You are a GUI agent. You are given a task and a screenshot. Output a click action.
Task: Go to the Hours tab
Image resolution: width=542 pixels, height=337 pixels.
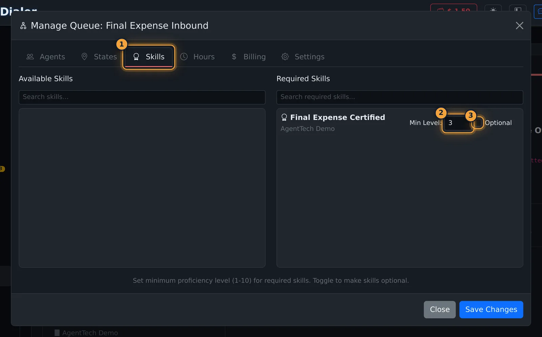197,57
